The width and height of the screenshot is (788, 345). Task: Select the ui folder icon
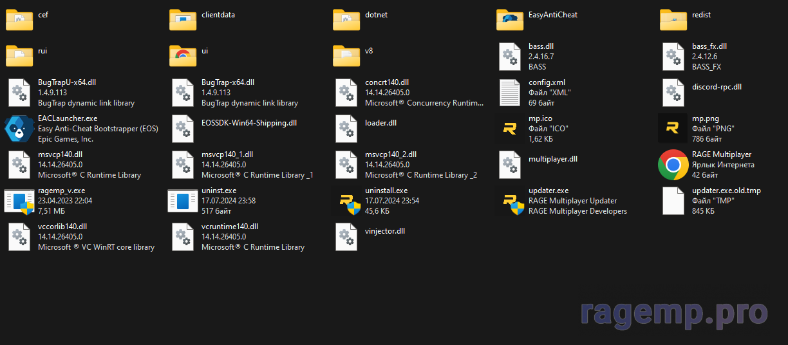[x=183, y=56]
